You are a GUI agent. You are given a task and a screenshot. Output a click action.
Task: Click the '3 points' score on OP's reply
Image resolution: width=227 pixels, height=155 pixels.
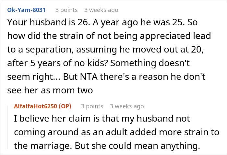point(92,106)
